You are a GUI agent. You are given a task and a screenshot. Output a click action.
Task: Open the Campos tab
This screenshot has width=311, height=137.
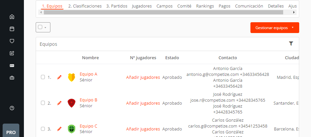pos(164,6)
